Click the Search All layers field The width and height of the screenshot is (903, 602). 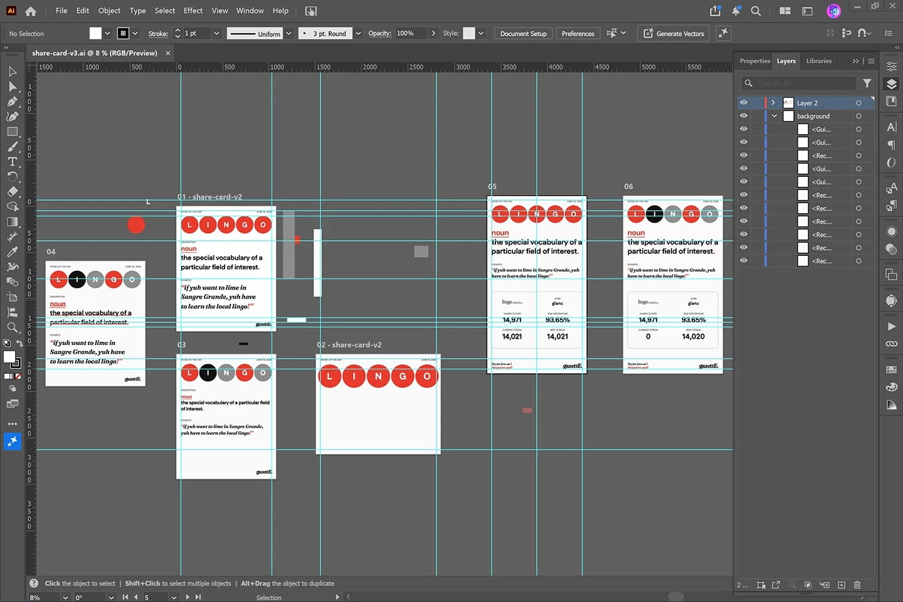pos(798,83)
